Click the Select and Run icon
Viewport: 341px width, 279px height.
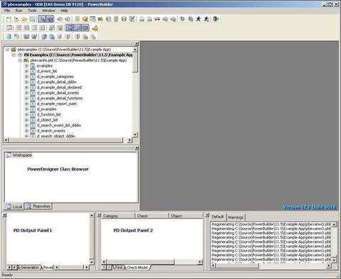point(206,19)
